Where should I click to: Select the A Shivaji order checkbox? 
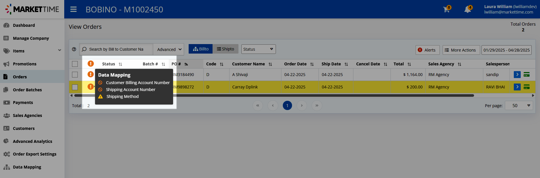75,75
